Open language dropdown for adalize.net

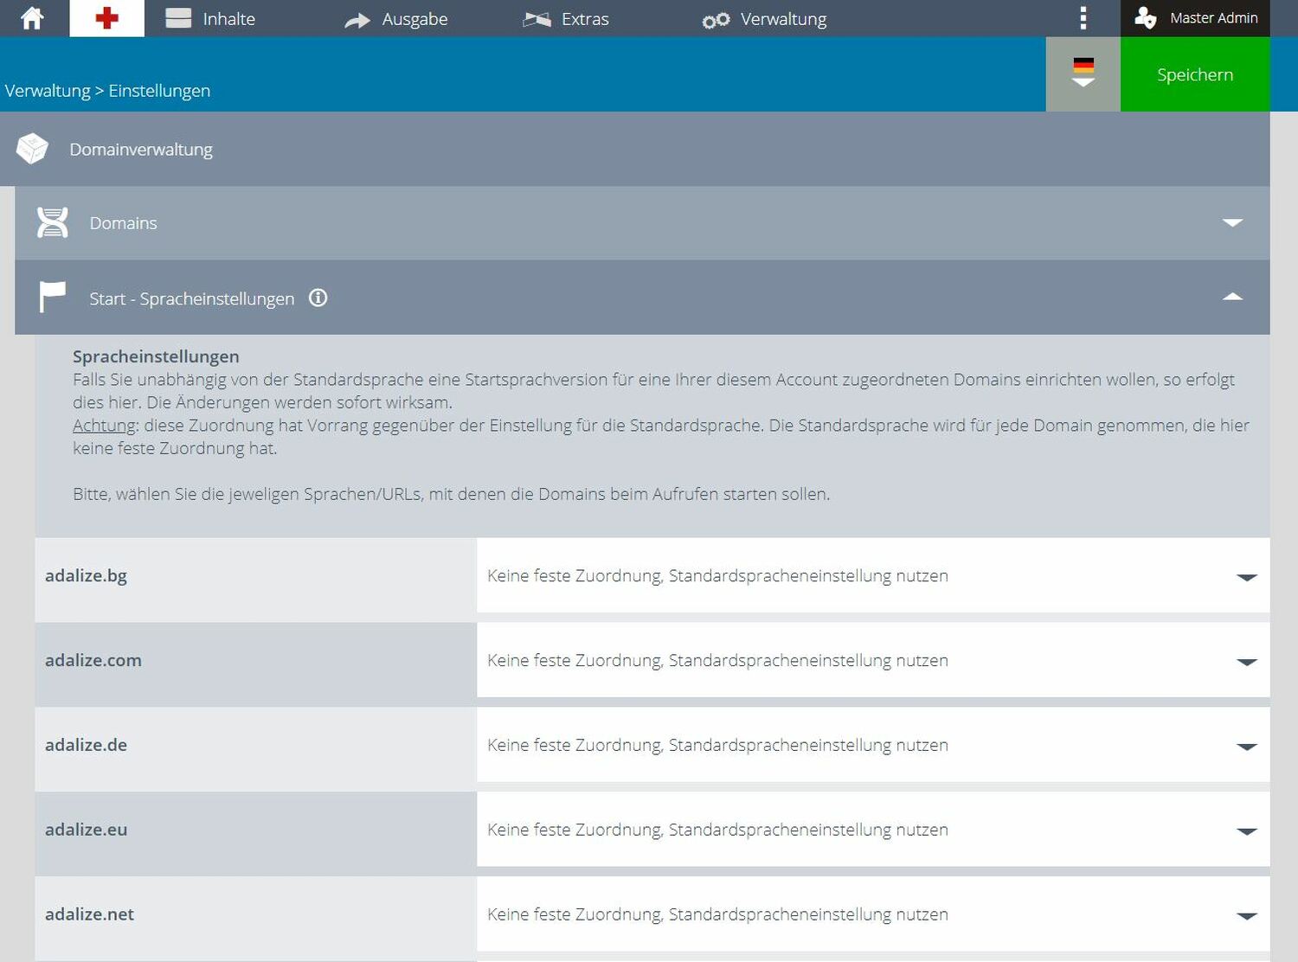tap(873, 914)
